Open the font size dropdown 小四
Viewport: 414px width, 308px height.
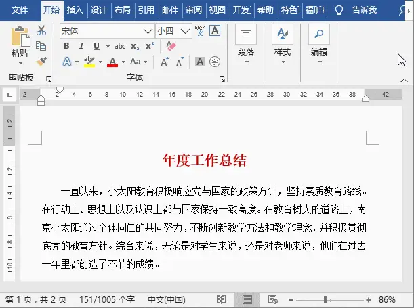(x=186, y=31)
